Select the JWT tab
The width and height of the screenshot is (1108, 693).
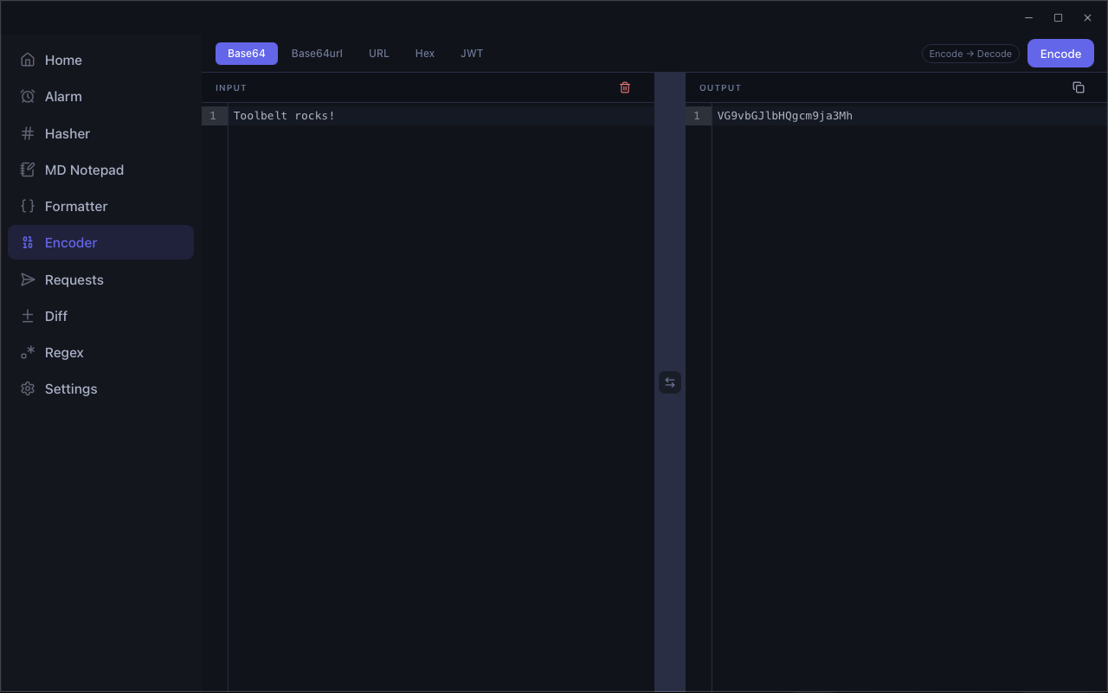point(472,53)
